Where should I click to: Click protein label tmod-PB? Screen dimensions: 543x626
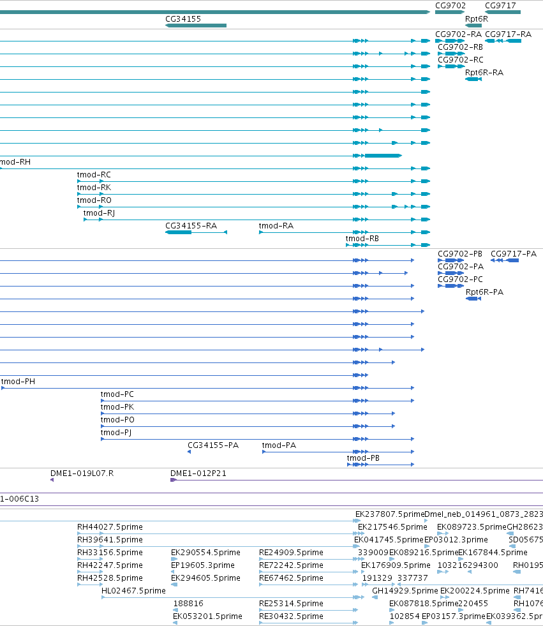(363, 458)
